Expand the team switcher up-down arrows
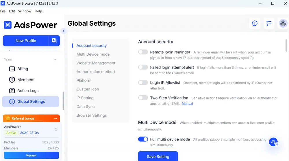This screenshot has width=289, height=161. coord(56,129)
